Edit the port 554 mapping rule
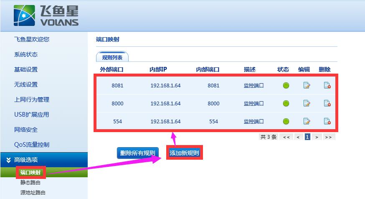 point(307,121)
